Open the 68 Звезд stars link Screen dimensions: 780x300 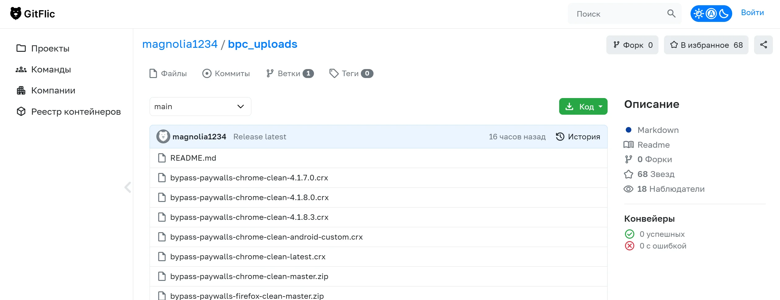click(656, 174)
